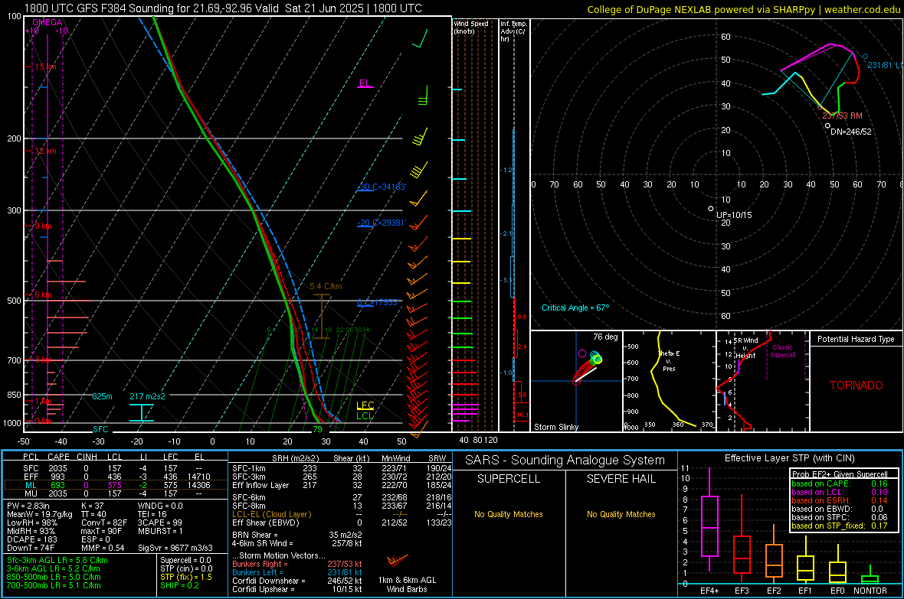Click the 15 km height marker
This screenshot has width=904, height=599.
(45, 67)
